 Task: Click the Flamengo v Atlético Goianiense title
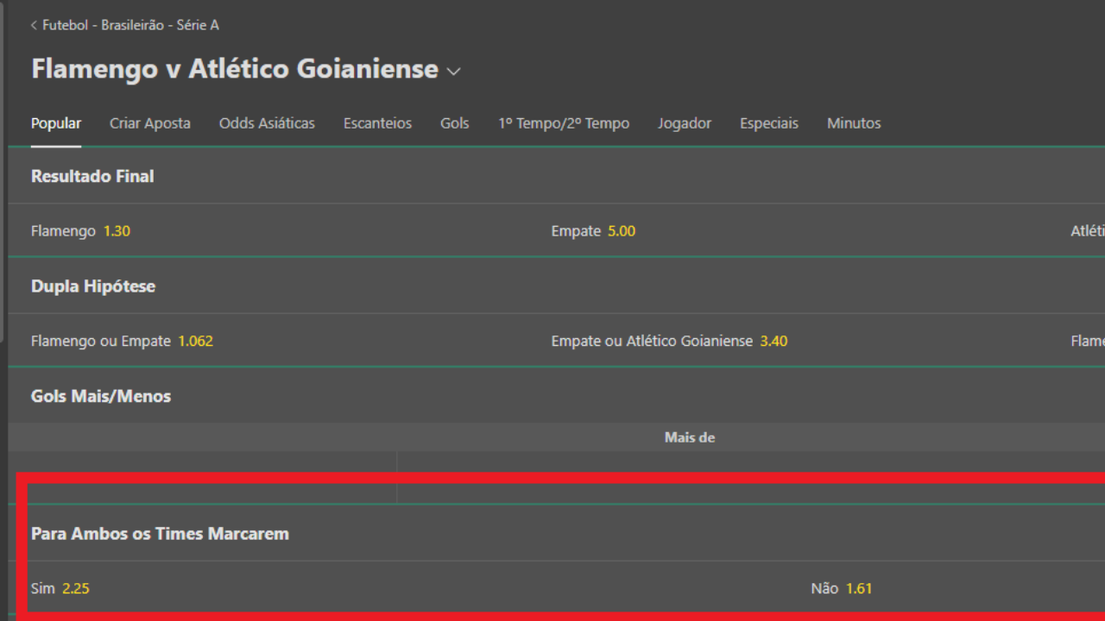tap(235, 69)
